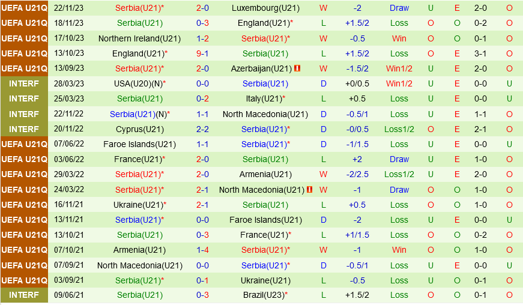Click UEFA U21Q label on the 22/11/23 row
The height and width of the screenshot is (305, 523).
coord(24,8)
